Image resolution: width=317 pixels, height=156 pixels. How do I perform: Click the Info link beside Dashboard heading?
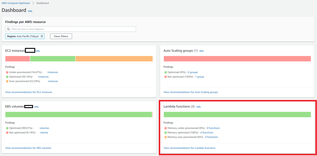coord(30,11)
